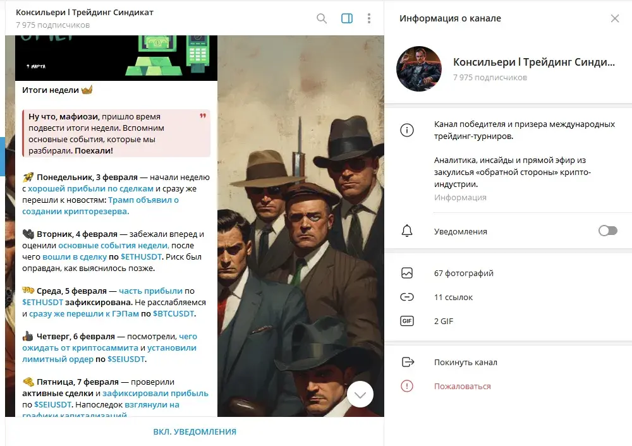Image resolution: width=632 pixels, height=446 pixels.
Task: Open link зафиксировали прибыль
Action: (155, 393)
